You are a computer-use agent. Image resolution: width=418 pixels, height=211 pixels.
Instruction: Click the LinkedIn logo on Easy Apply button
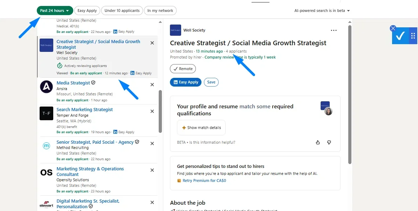[x=176, y=82]
